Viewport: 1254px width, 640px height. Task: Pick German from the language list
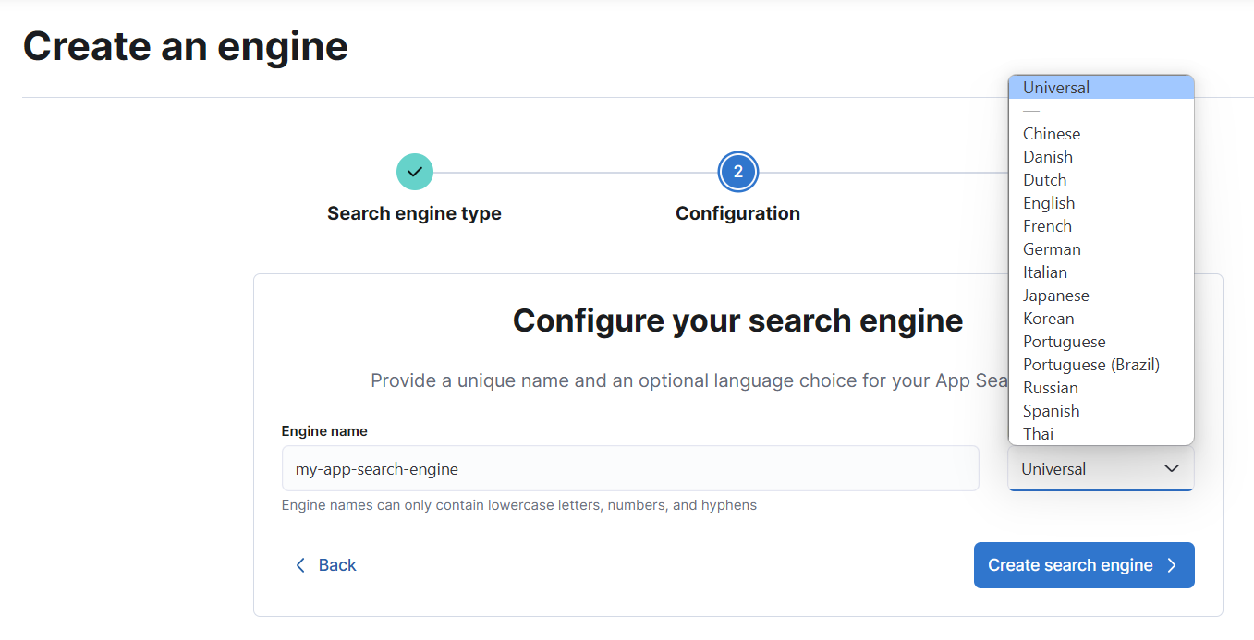tap(1052, 249)
